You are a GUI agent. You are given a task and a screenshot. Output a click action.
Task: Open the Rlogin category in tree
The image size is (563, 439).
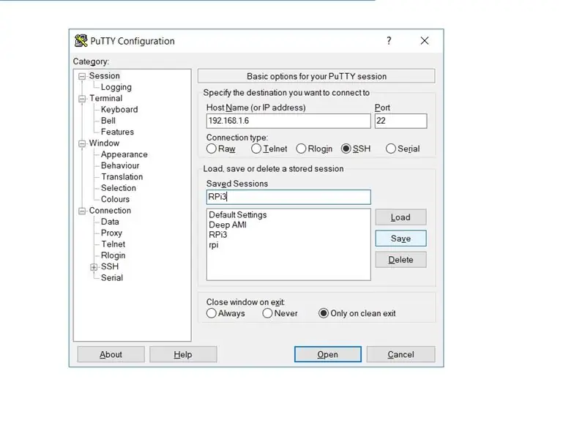[x=113, y=255]
